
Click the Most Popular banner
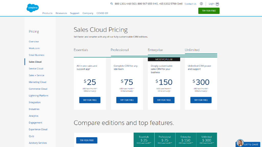click(x=164, y=59)
